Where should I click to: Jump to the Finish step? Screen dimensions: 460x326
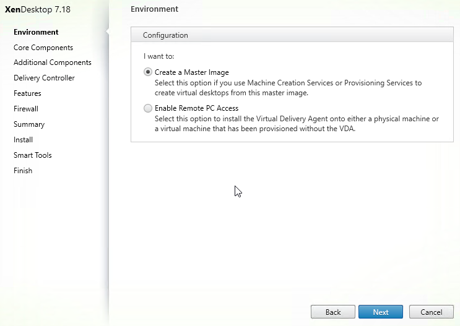23,171
